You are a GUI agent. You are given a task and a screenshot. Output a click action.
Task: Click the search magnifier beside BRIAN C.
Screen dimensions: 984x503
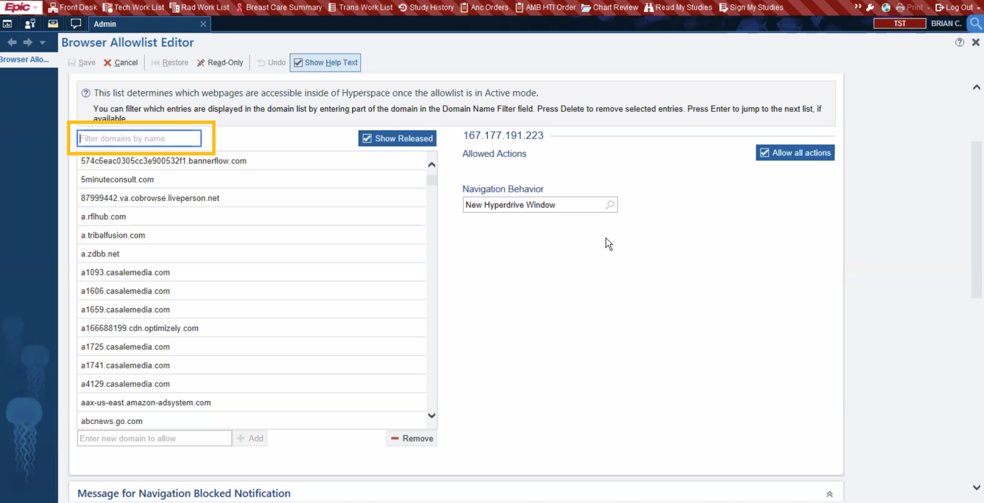coord(975,23)
